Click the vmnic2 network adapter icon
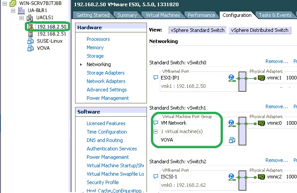Image resolution: width=297 pixels, height=193 pixels. click(261, 177)
